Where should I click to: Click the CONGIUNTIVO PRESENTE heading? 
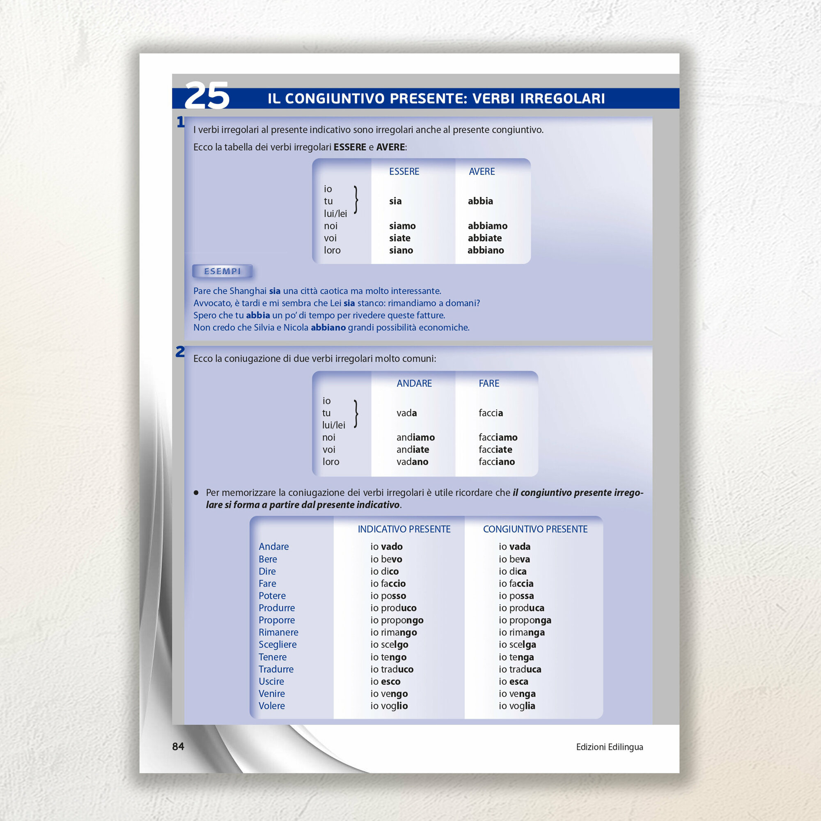(x=535, y=529)
